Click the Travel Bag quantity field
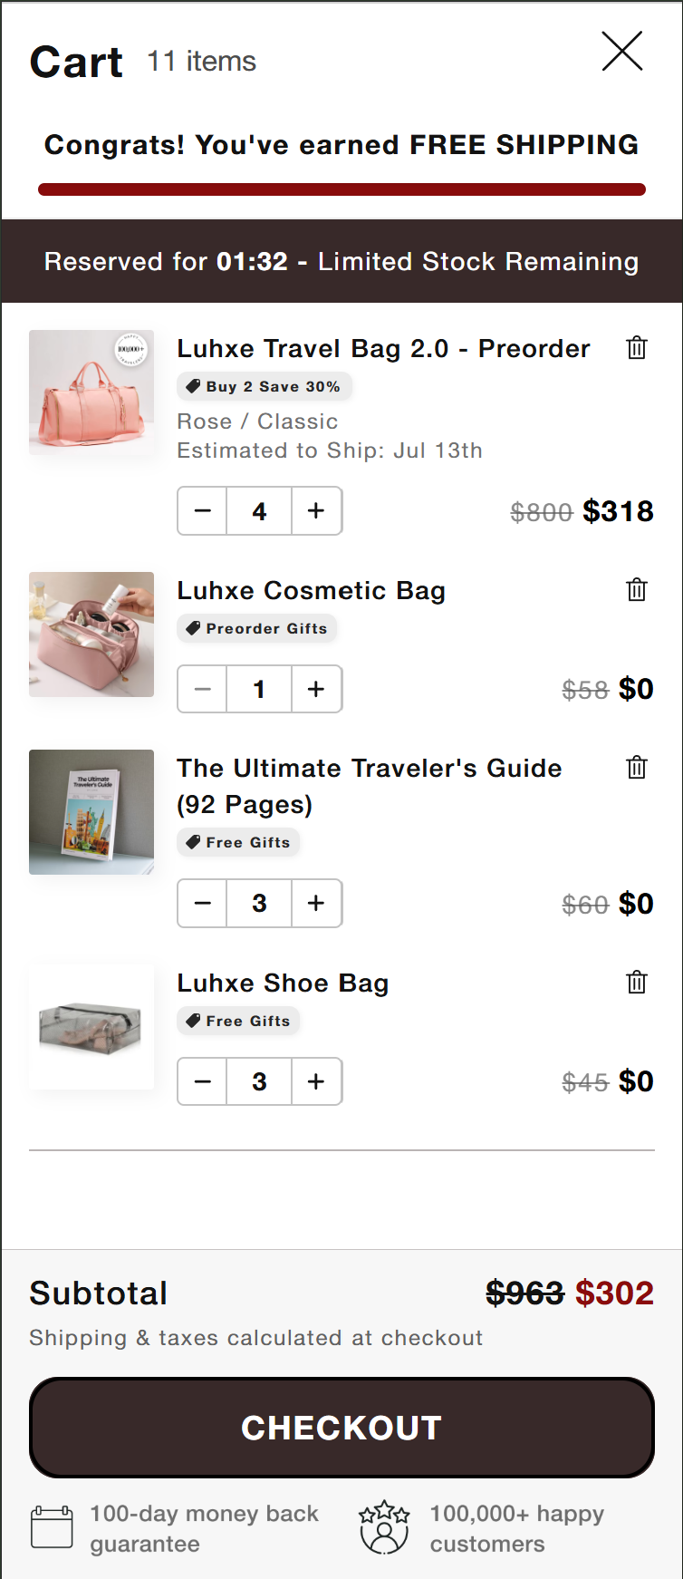 pyautogui.click(x=259, y=511)
